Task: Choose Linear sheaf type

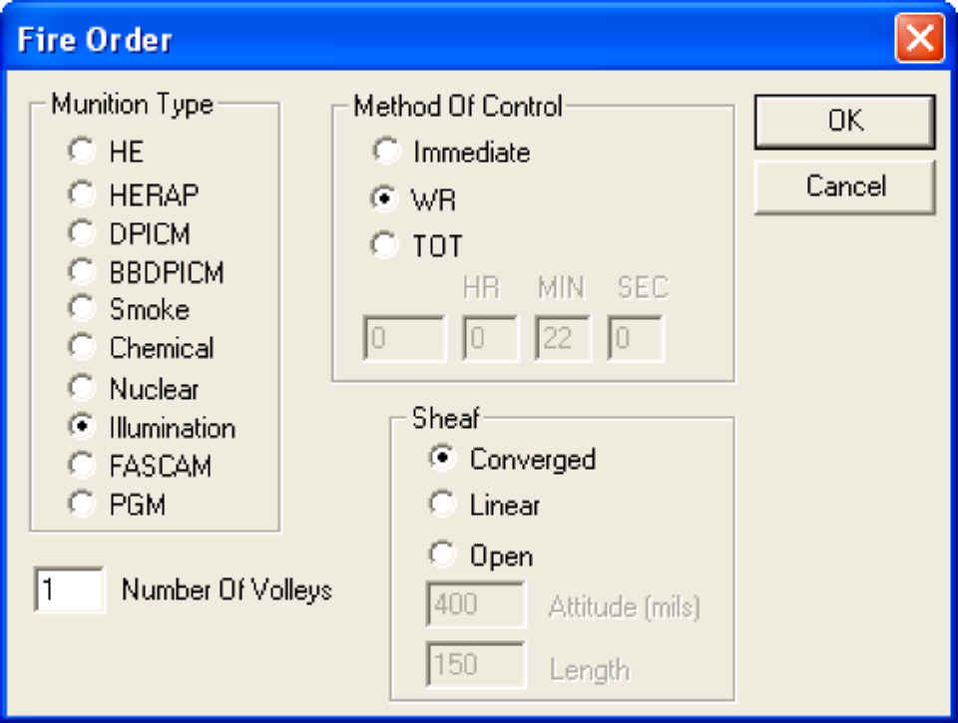Action: [x=441, y=505]
